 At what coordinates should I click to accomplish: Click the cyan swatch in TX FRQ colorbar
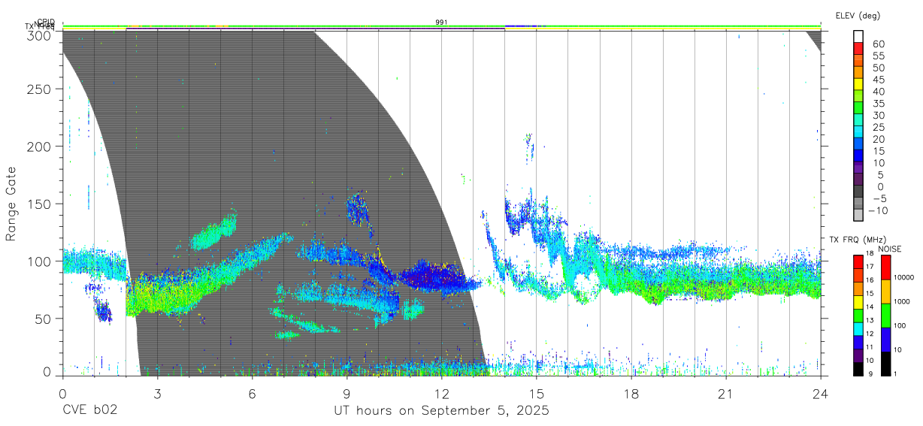[859, 328]
